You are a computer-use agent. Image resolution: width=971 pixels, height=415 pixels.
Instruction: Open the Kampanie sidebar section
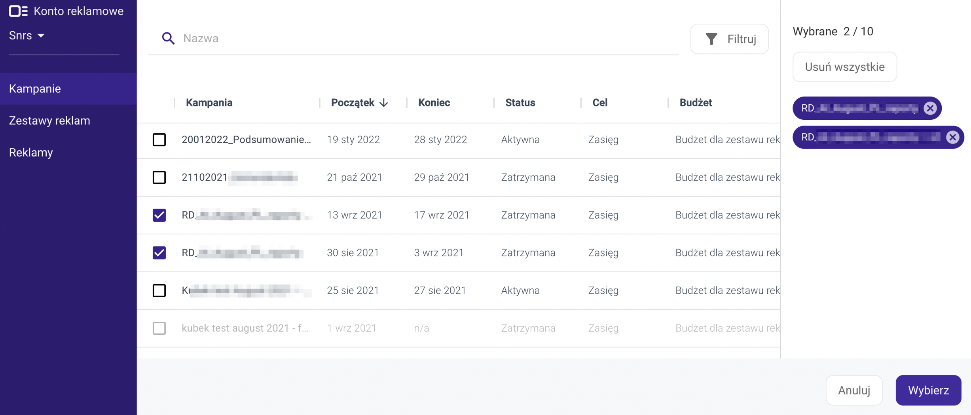[x=35, y=89]
